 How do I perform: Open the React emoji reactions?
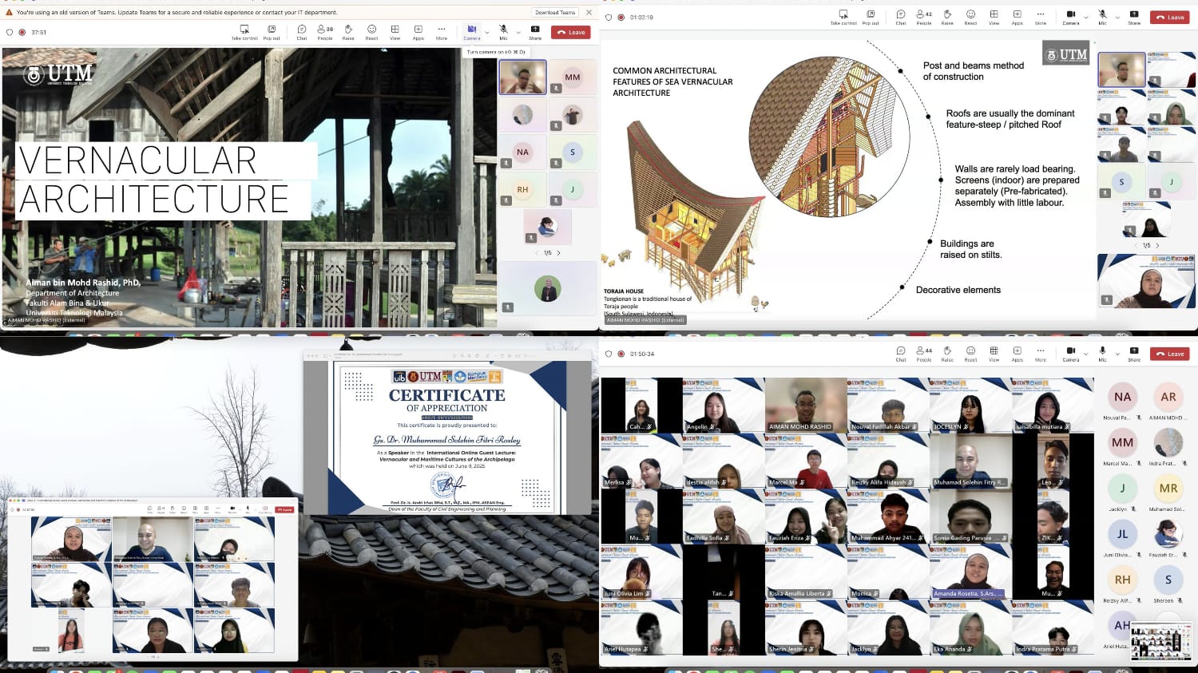click(371, 32)
